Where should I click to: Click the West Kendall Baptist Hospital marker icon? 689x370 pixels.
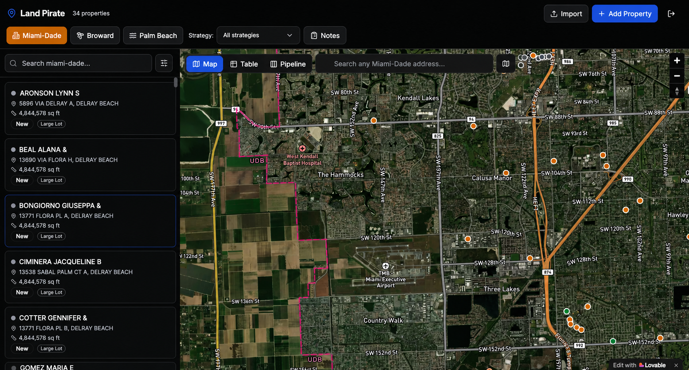(302, 149)
